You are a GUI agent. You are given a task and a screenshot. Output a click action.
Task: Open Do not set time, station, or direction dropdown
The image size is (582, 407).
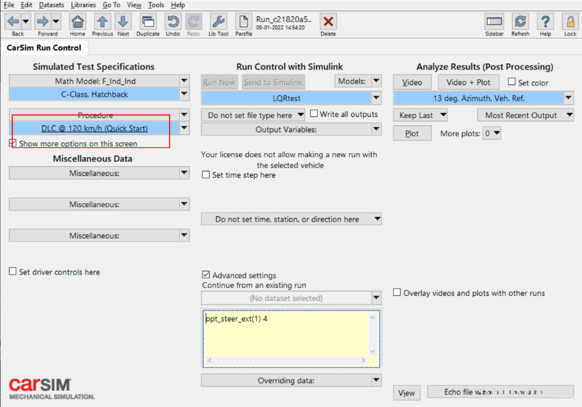pos(292,219)
